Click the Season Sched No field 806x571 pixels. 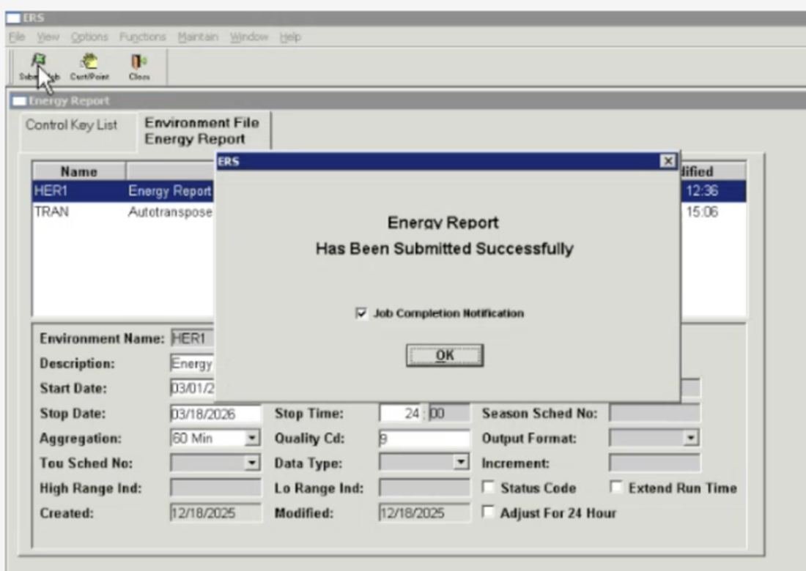click(x=654, y=413)
